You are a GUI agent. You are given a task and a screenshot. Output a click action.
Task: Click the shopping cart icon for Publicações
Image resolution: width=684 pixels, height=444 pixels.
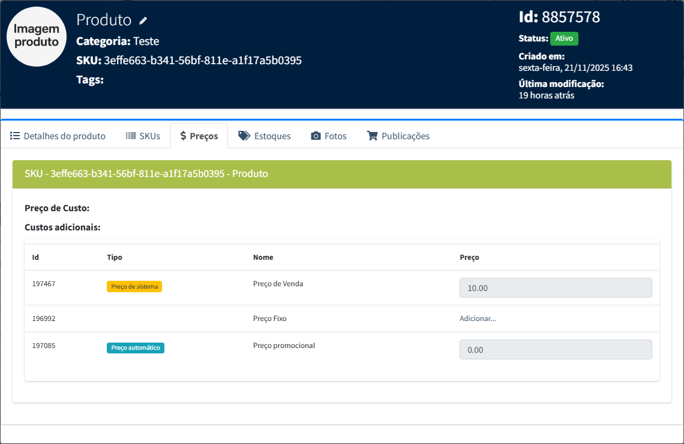(x=372, y=136)
